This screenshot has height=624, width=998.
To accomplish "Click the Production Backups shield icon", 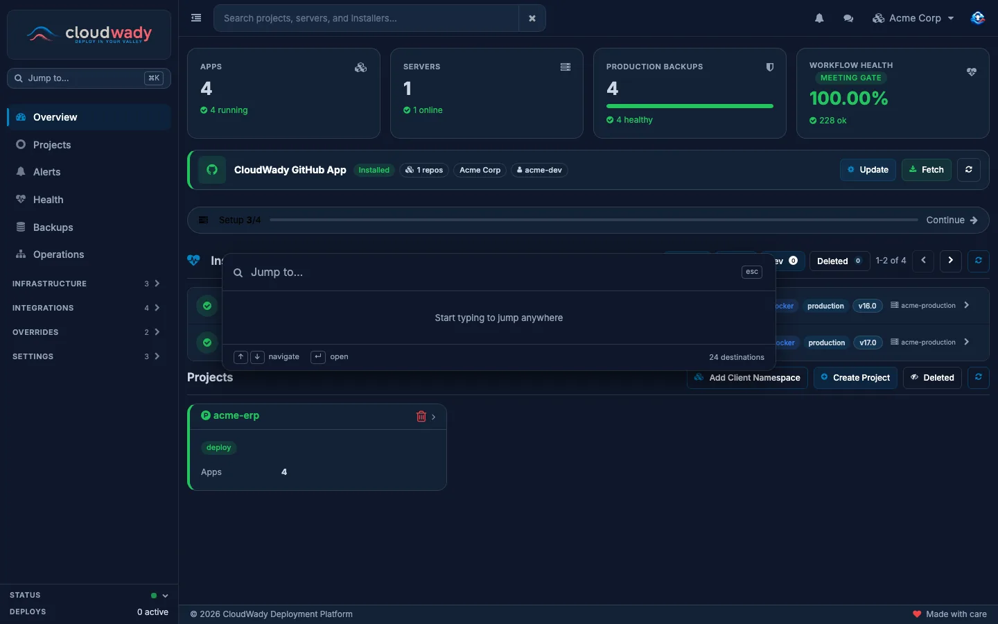I will [769, 67].
